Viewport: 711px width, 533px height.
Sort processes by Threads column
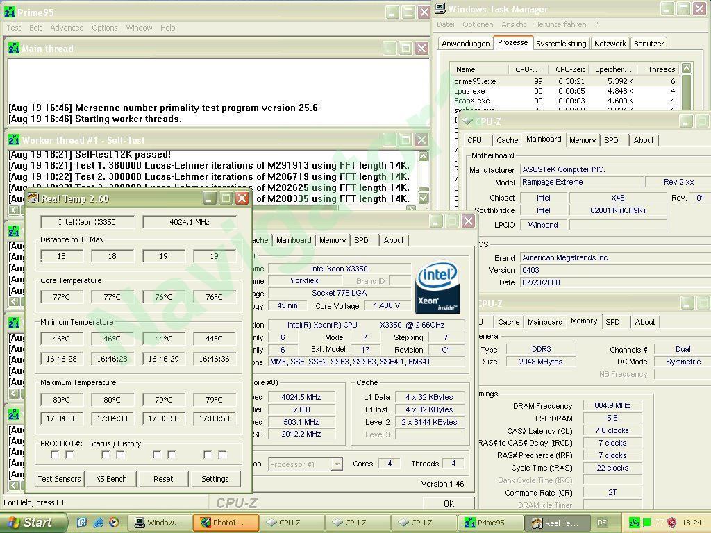(x=659, y=69)
